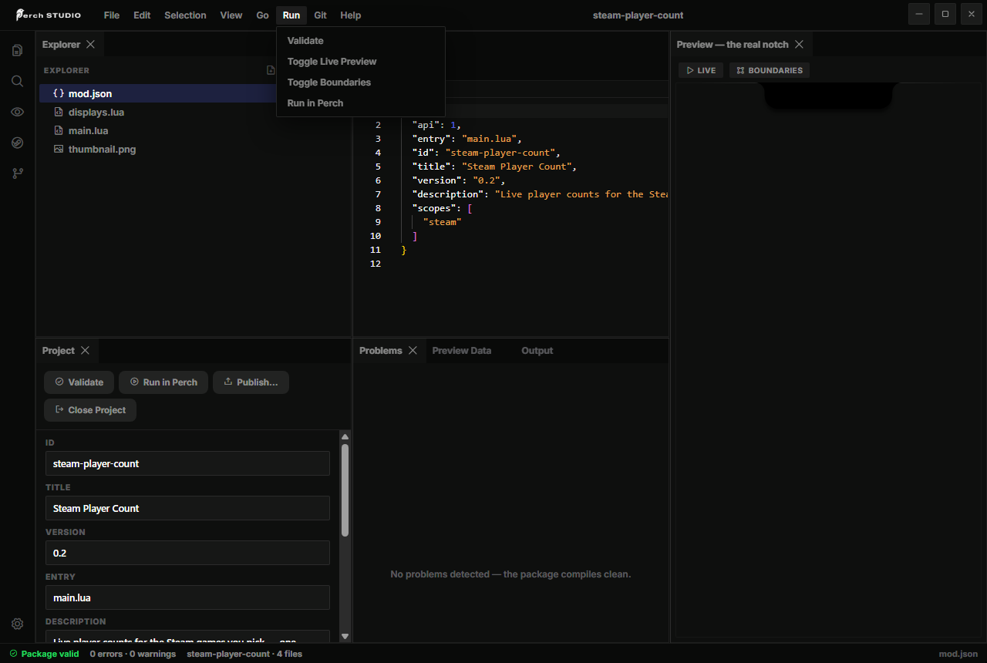Toggle the BOUNDARIES button in Preview
The height and width of the screenshot is (663, 987).
[x=769, y=70]
